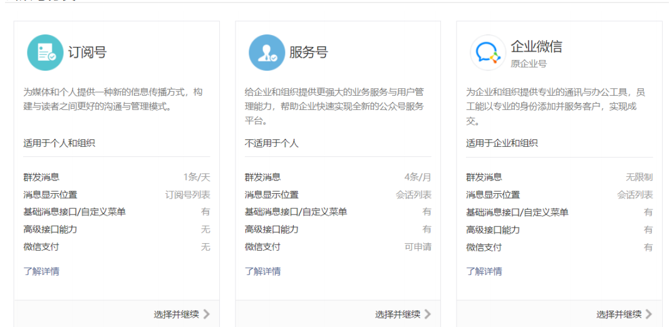The image size is (672, 327).
Task: Click the 服务号 blue person icon
Action: pyautogui.click(x=267, y=53)
